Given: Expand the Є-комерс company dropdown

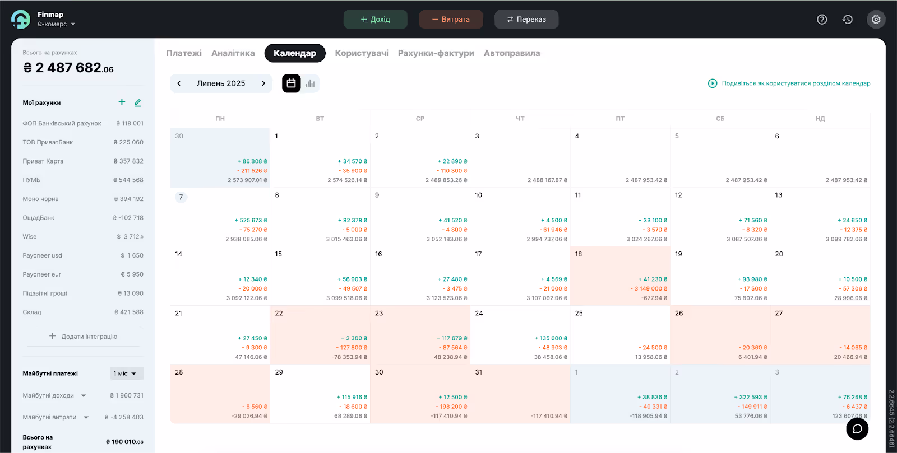Looking at the screenshot, I should [56, 24].
